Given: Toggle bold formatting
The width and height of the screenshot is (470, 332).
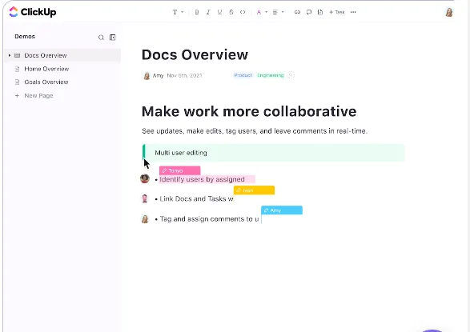Looking at the screenshot, I should pos(197,12).
